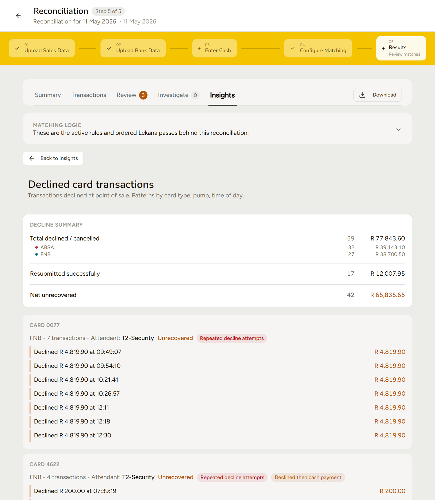Click the ABSA breakdown label
This screenshot has width=435, height=500.
47,247
